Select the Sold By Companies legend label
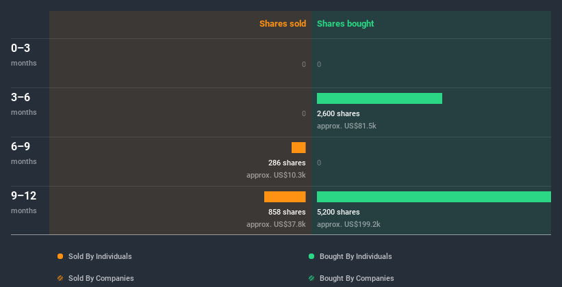562x287 pixels. tap(101, 278)
